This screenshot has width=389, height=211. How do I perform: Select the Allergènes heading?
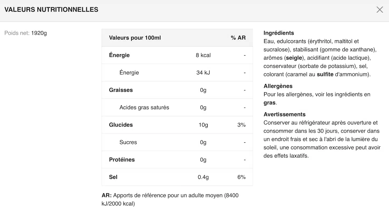278,86
